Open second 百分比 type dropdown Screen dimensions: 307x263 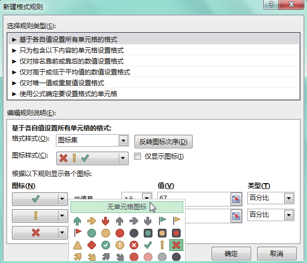(x=289, y=215)
